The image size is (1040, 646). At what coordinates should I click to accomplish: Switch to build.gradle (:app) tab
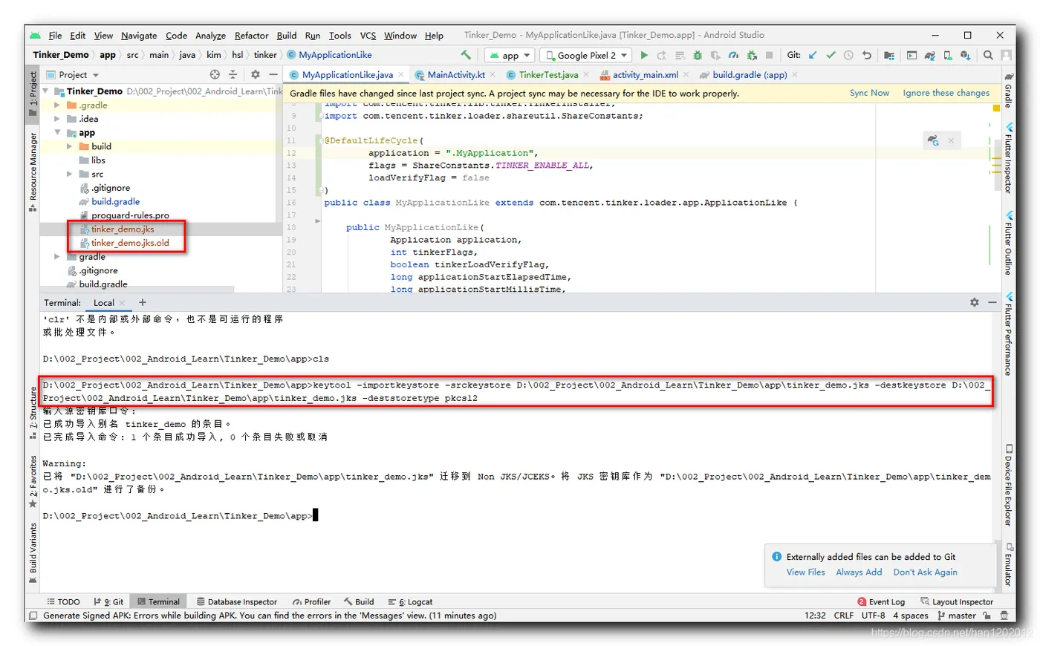click(x=750, y=74)
